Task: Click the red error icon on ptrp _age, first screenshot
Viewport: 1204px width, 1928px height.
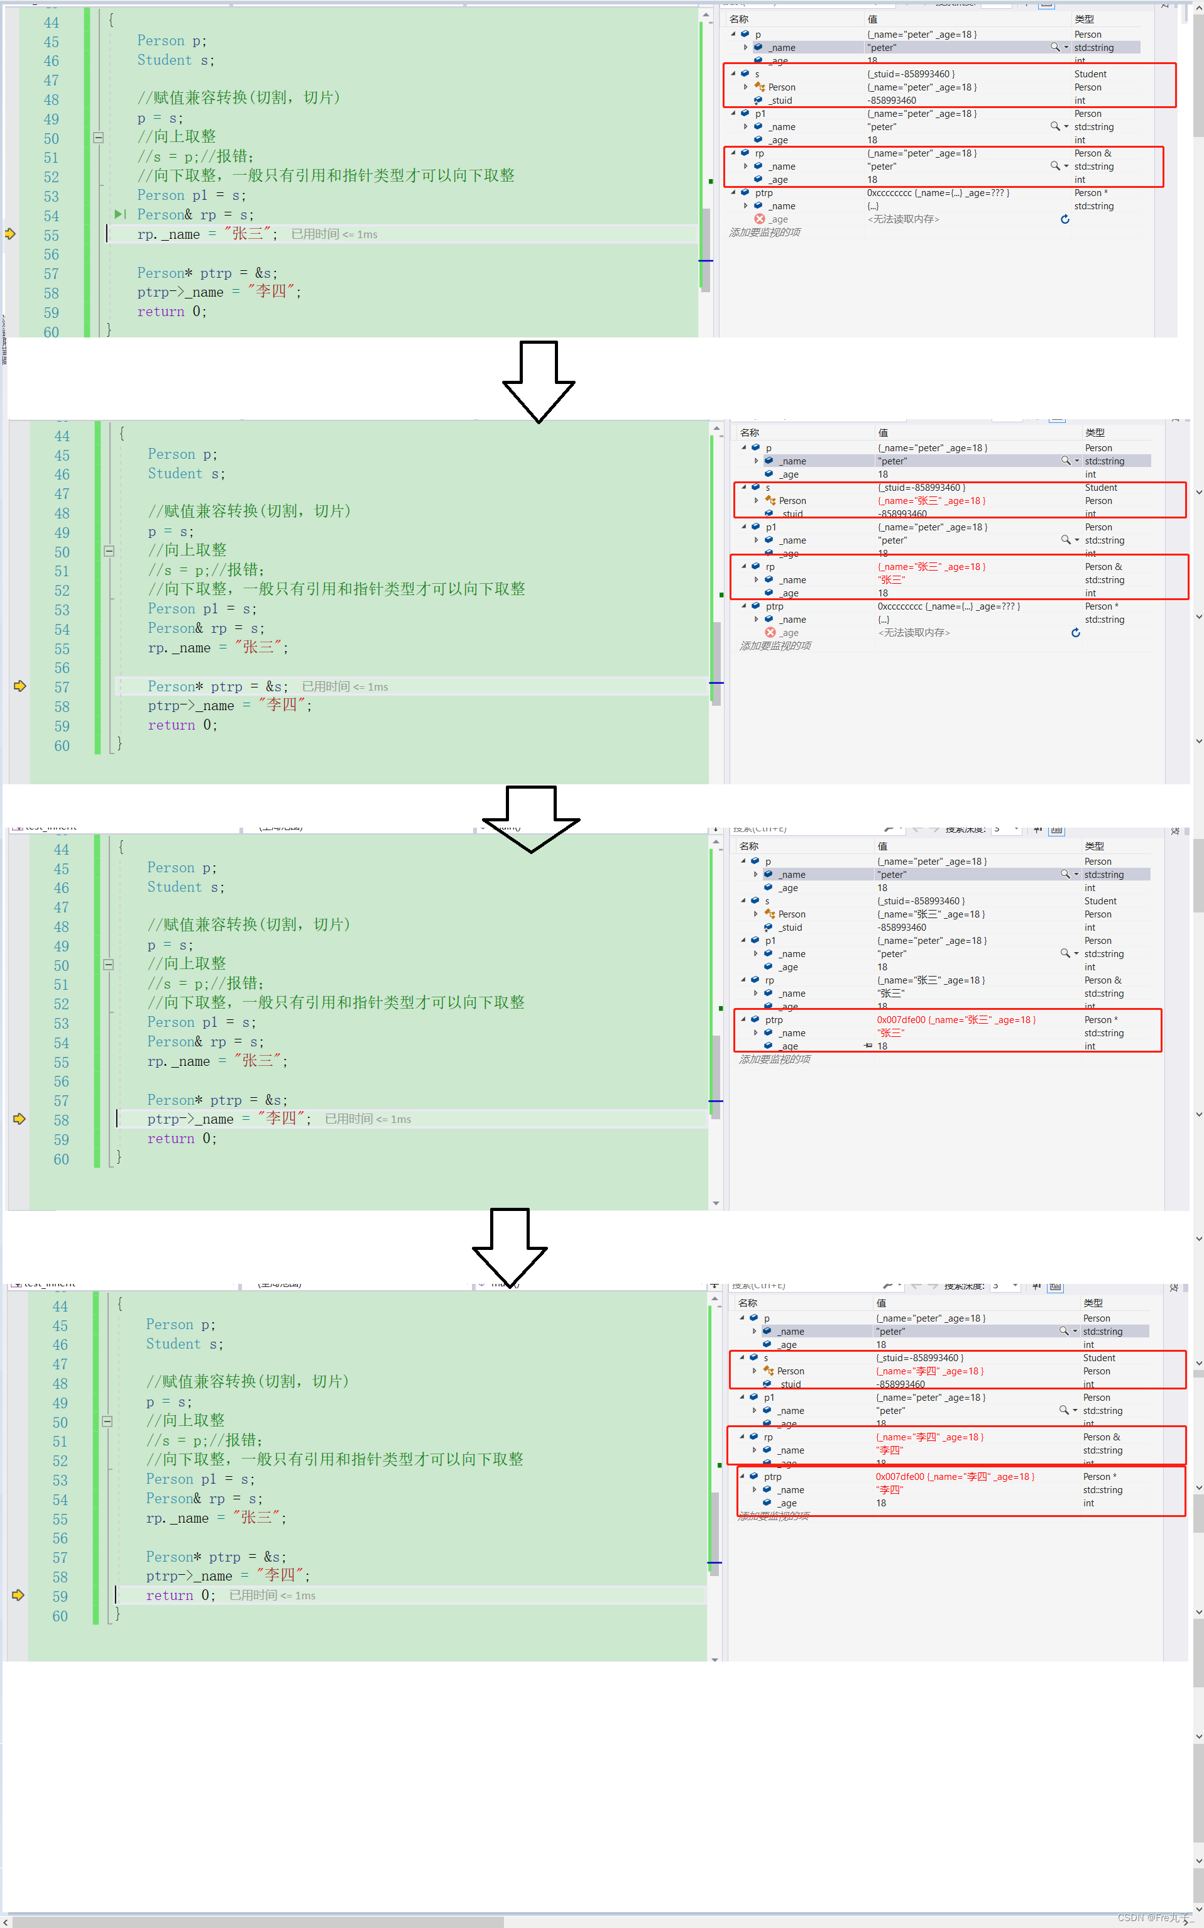Action: click(760, 219)
